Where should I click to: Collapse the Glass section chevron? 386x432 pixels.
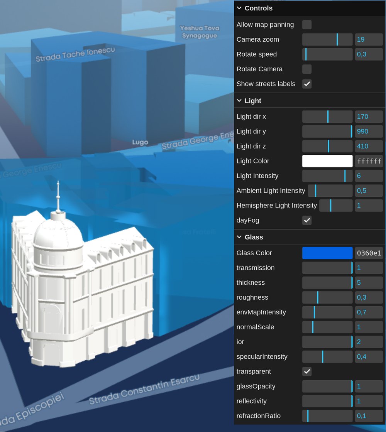[239, 237]
